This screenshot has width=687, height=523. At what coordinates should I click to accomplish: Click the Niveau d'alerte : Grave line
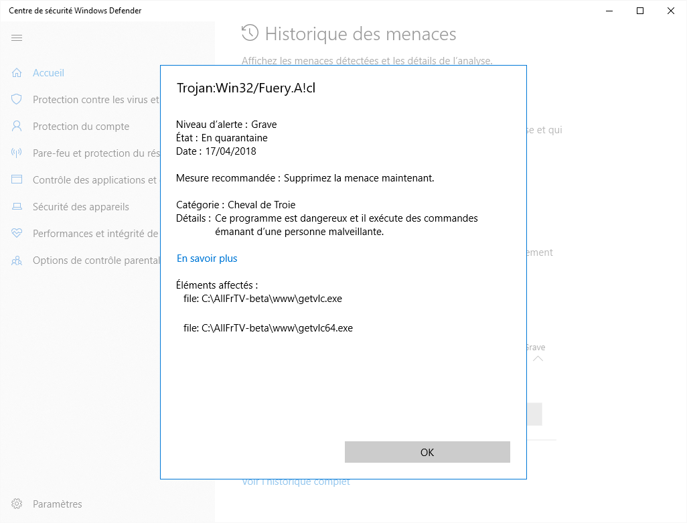[226, 125]
